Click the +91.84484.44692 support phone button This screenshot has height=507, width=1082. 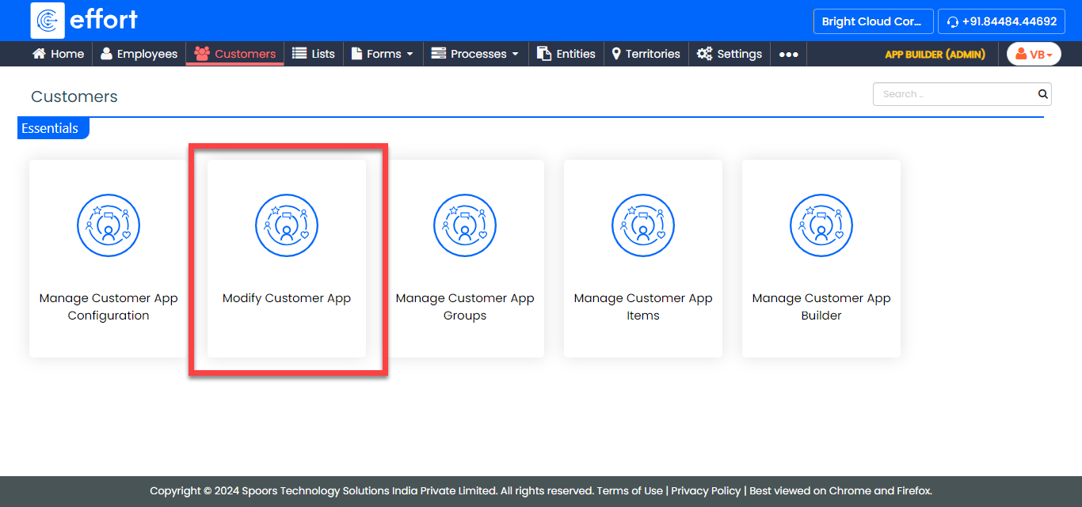tap(1000, 21)
